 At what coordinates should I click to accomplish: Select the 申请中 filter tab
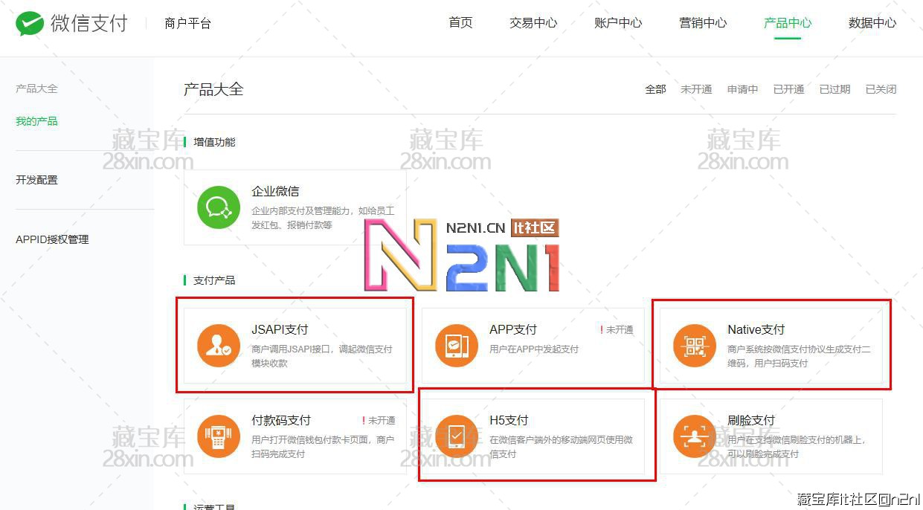coord(742,89)
